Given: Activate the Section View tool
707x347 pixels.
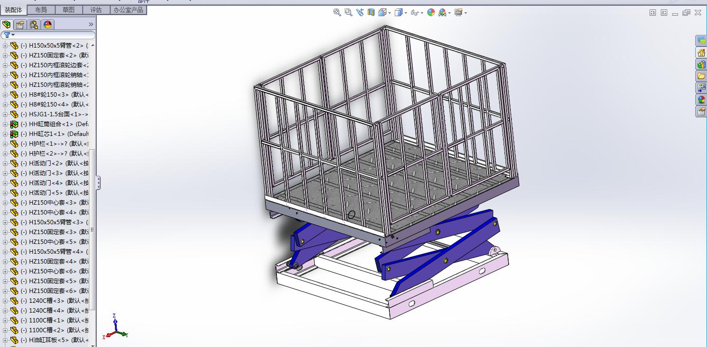Looking at the screenshot, I should click(x=371, y=12).
